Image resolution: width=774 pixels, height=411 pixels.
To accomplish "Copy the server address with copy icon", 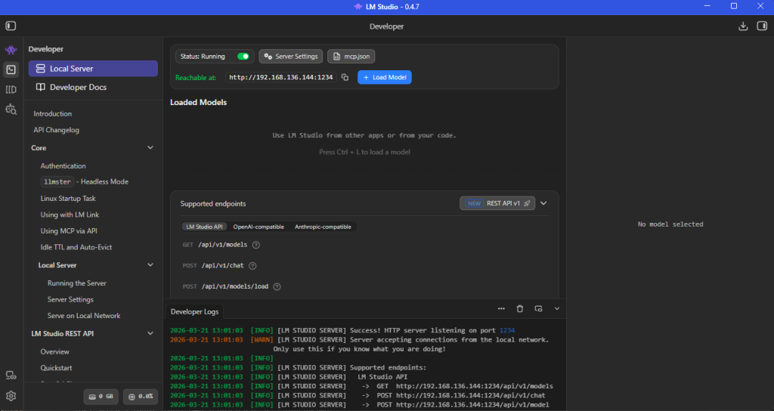I will (345, 77).
